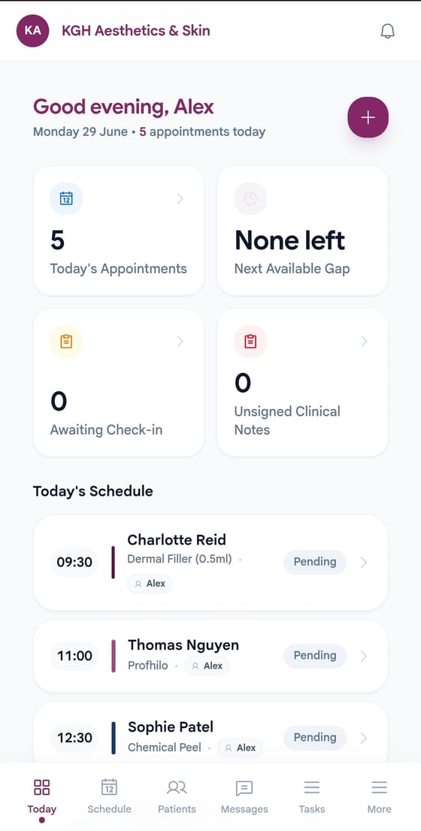Open Thomas Nguyen appointment chevron
This screenshot has height=831, width=421.
(x=364, y=656)
